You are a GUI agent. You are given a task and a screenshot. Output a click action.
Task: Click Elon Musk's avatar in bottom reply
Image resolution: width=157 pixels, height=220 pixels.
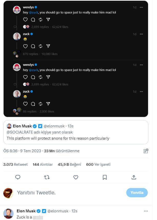(x=8, y=213)
